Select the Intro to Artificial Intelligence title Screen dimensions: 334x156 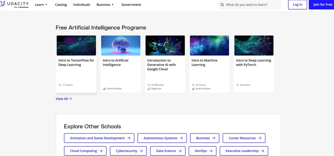click(116, 63)
